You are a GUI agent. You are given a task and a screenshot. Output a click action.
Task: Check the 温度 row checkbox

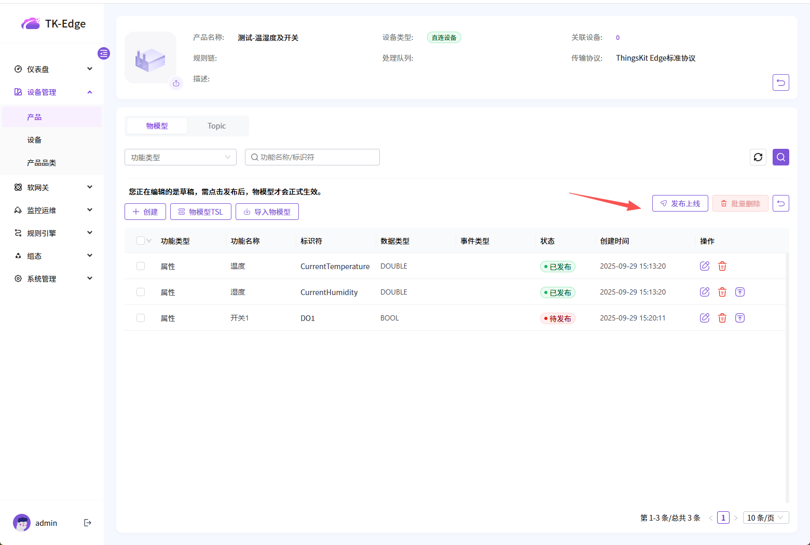141,266
